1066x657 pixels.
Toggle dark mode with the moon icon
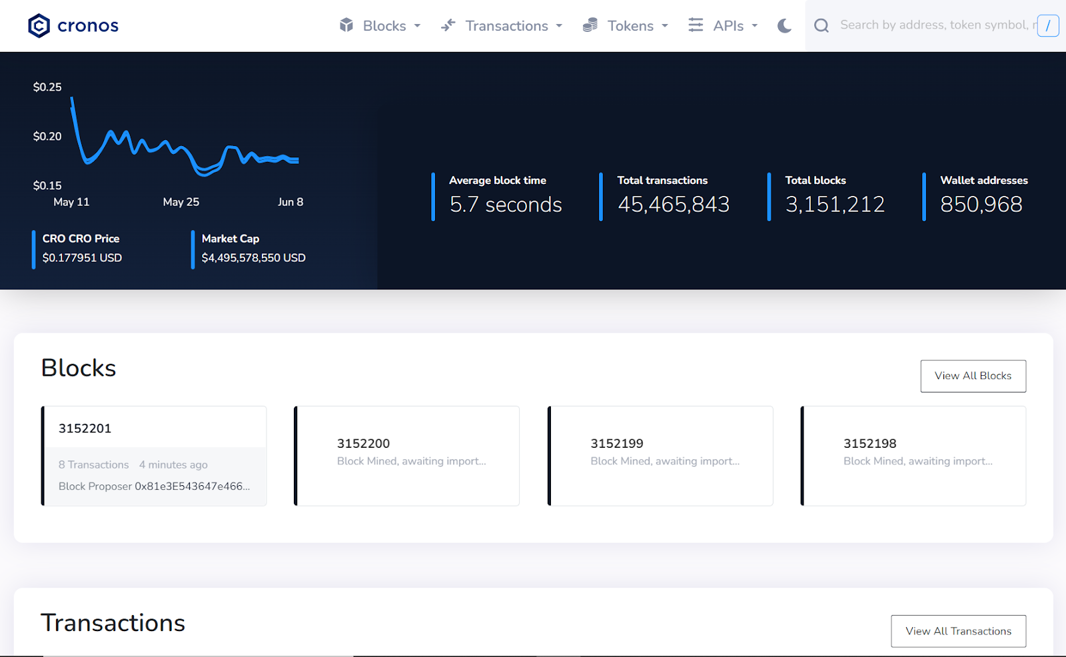(x=785, y=26)
